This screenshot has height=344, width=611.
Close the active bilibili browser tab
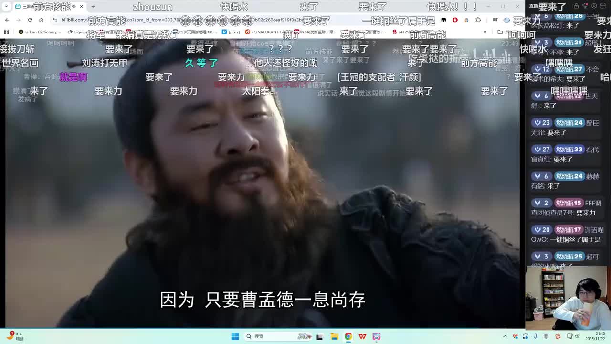point(81,6)
